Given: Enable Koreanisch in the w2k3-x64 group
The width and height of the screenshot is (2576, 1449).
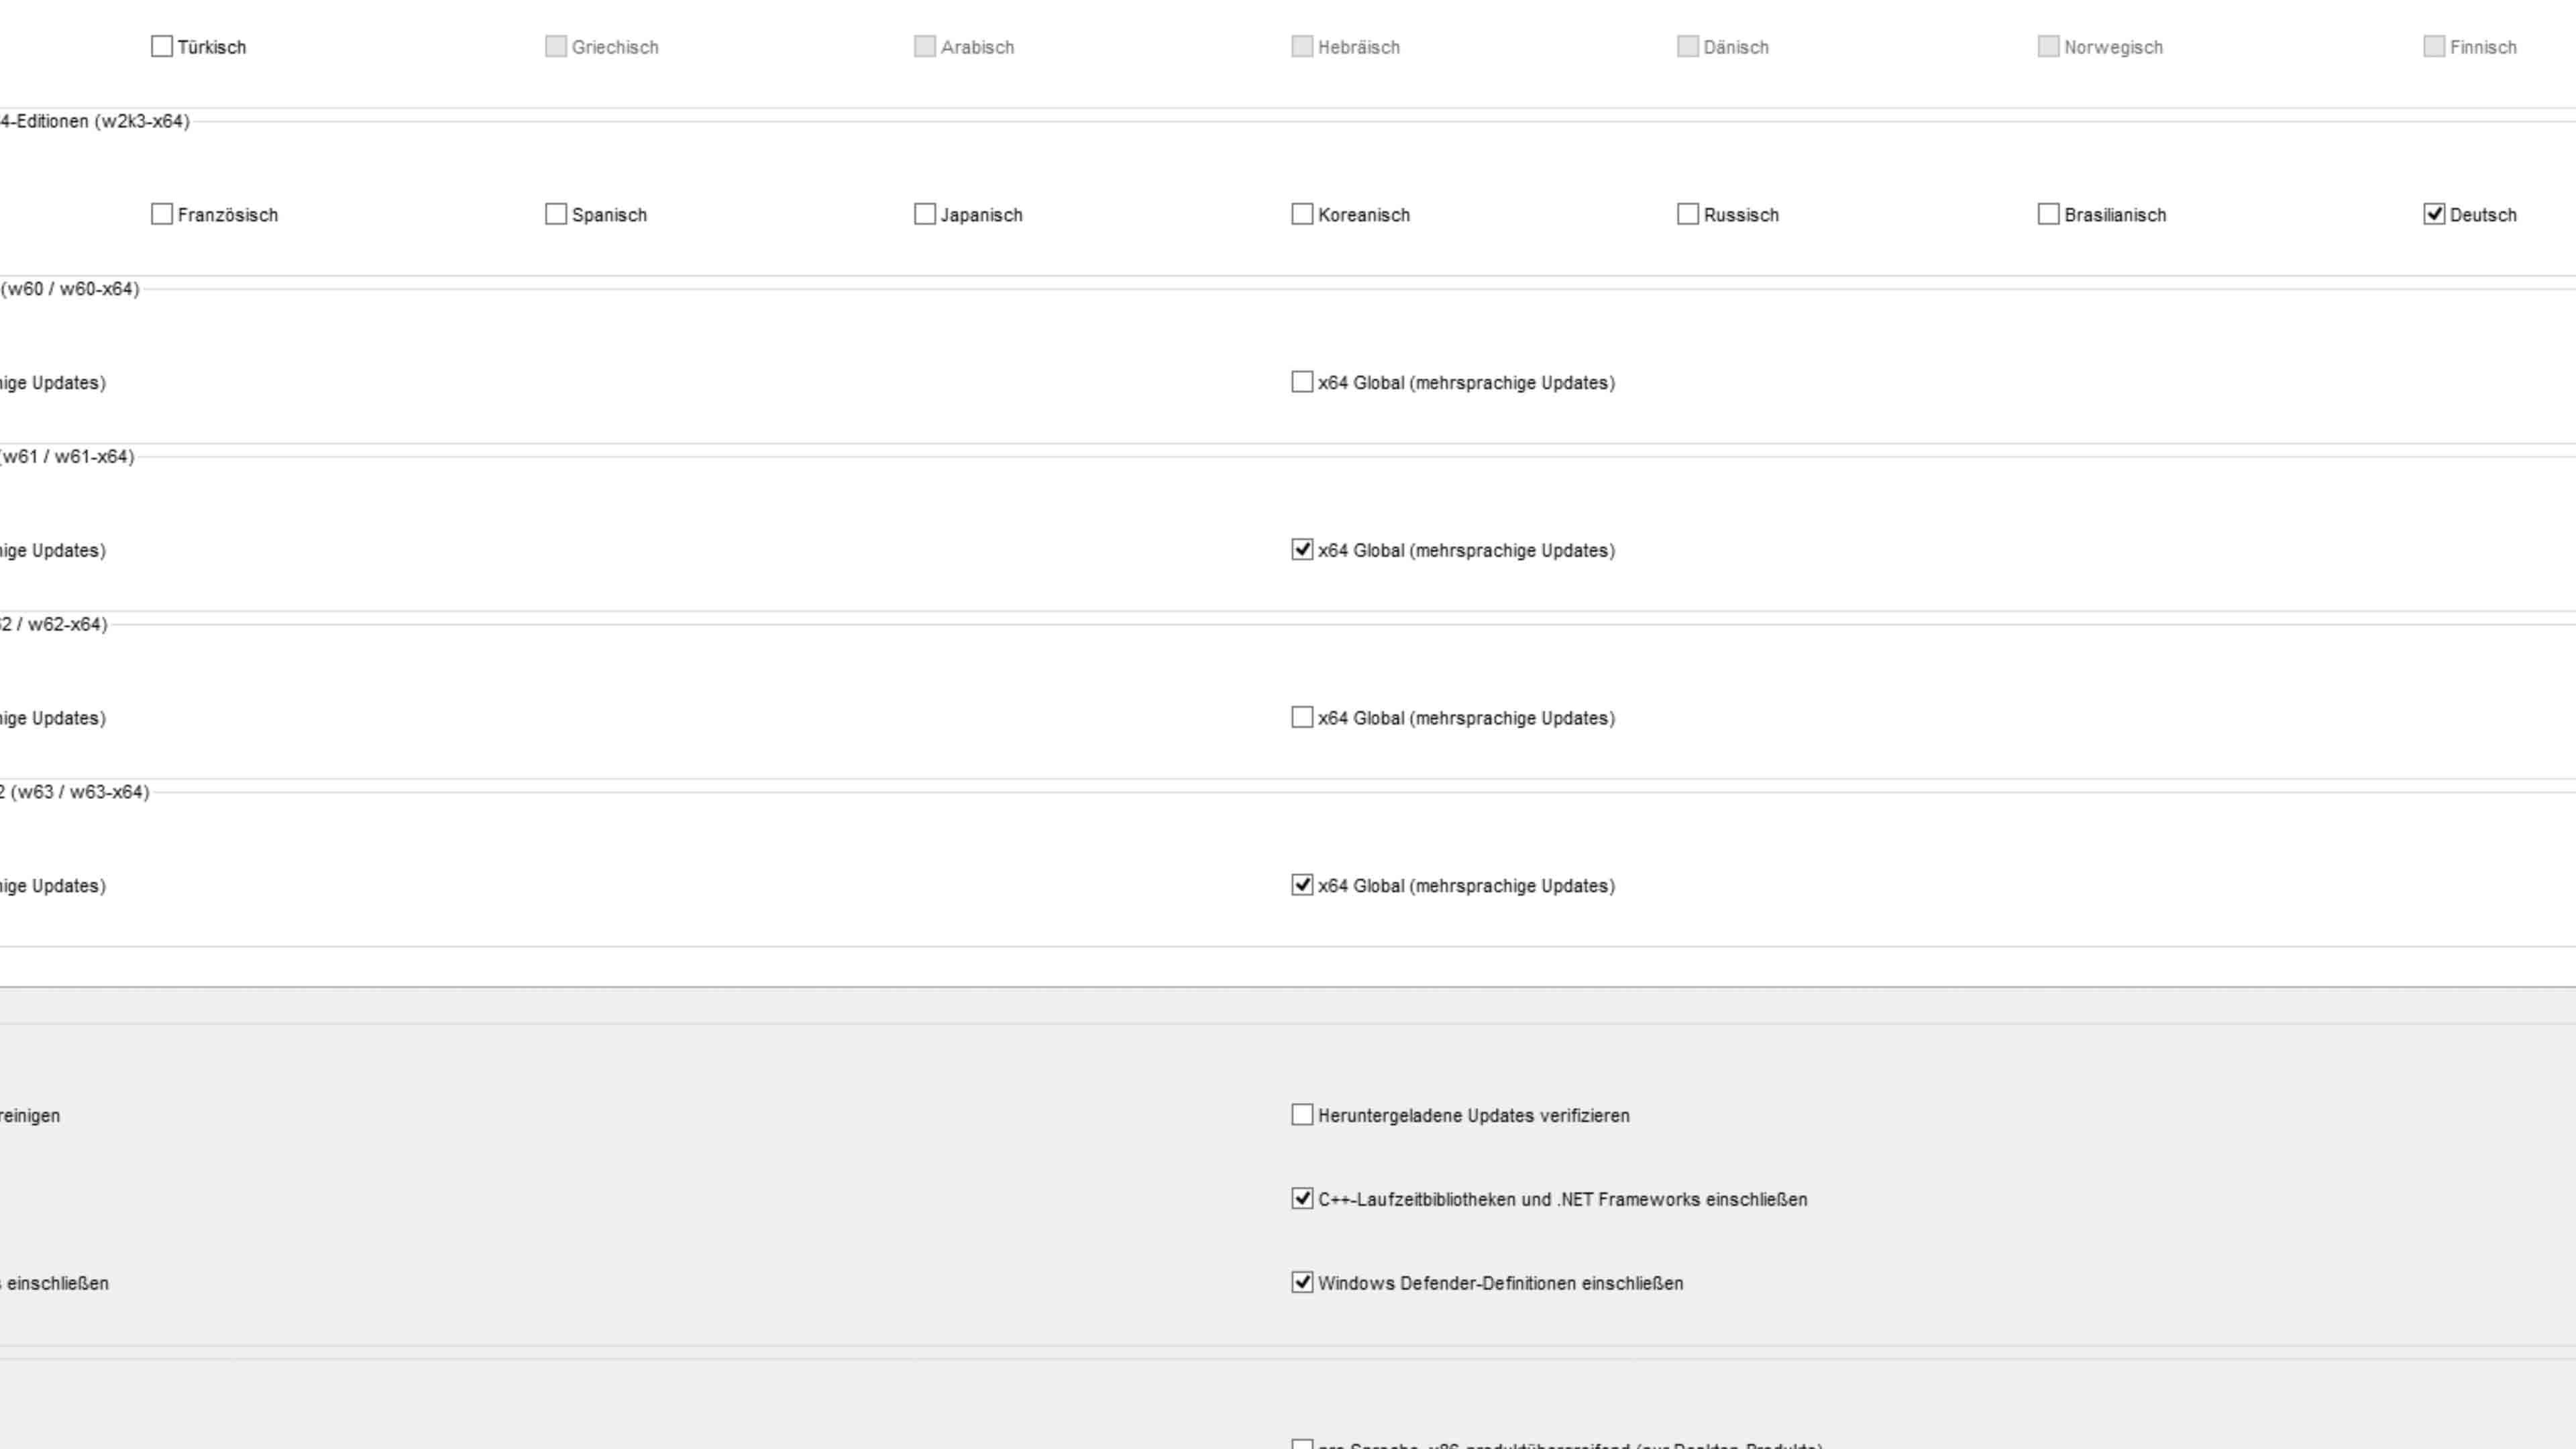Looking at the screenshot, I should [1302, 215].
